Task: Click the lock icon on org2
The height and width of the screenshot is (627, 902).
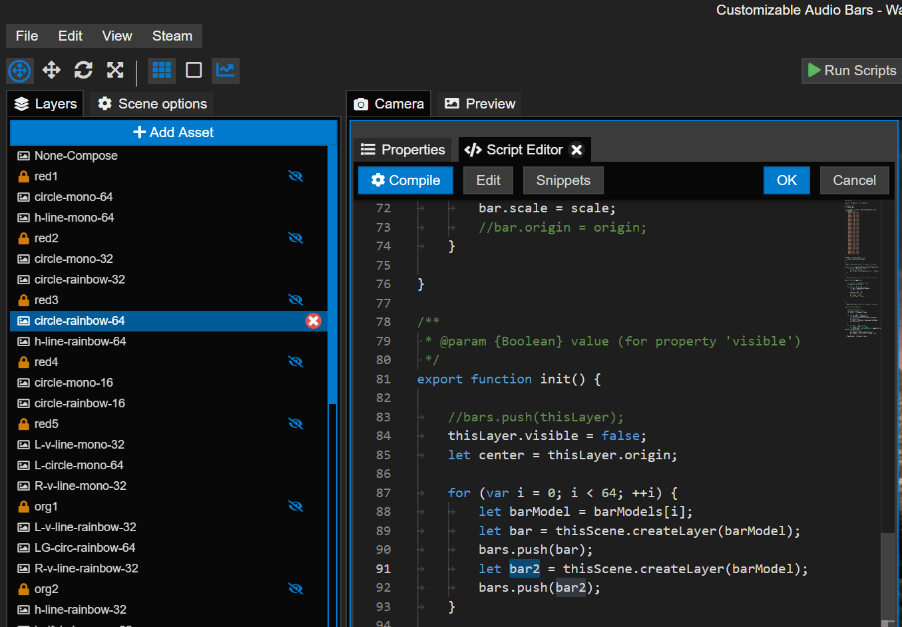Action: tap(23, 589)
